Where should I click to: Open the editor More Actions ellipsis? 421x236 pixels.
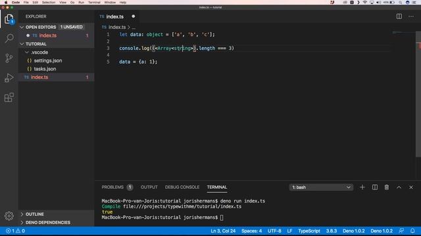click(410, 16)
